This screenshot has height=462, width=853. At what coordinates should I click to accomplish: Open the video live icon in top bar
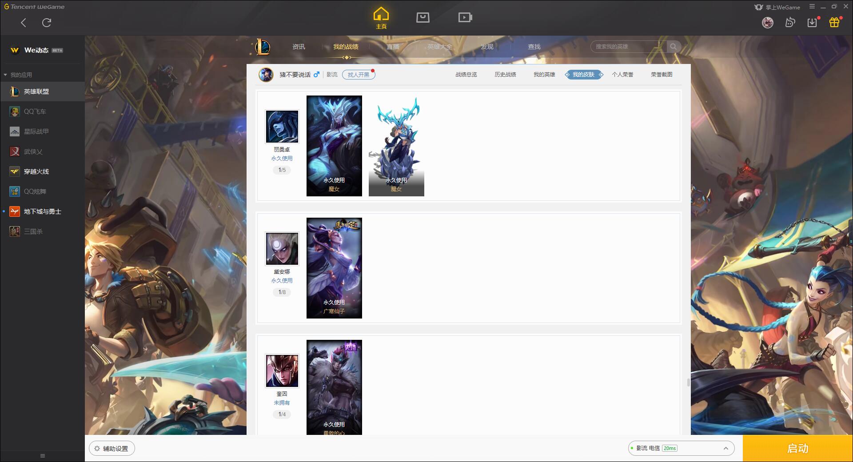click(465, 17)
